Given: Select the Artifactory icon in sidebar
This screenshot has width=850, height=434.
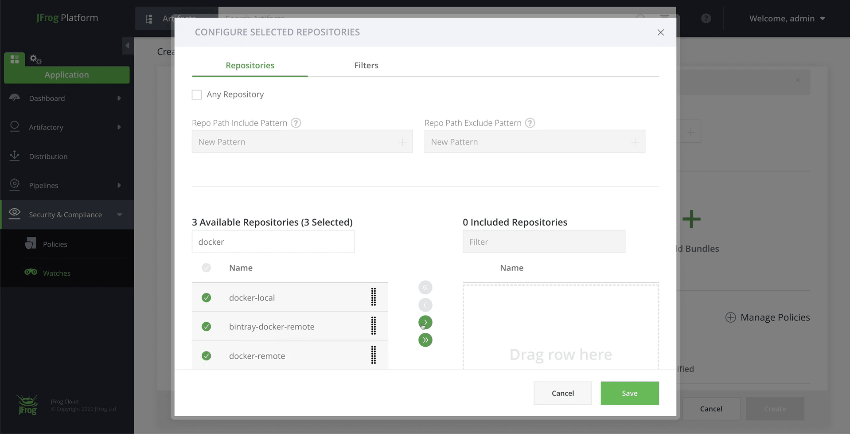Looking at the screenshot, I should 15,127.
